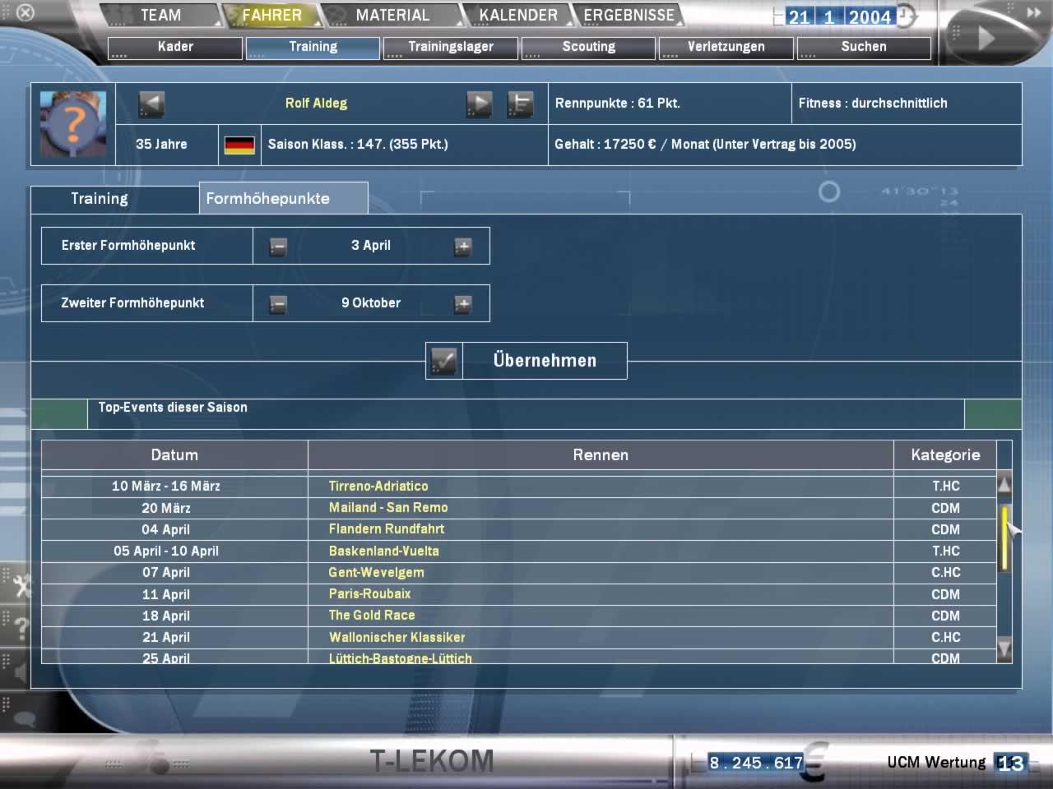Open the KALENDER main menu tab
Viewport: 1053px width, 789px height.
click(x=518, y=15)
